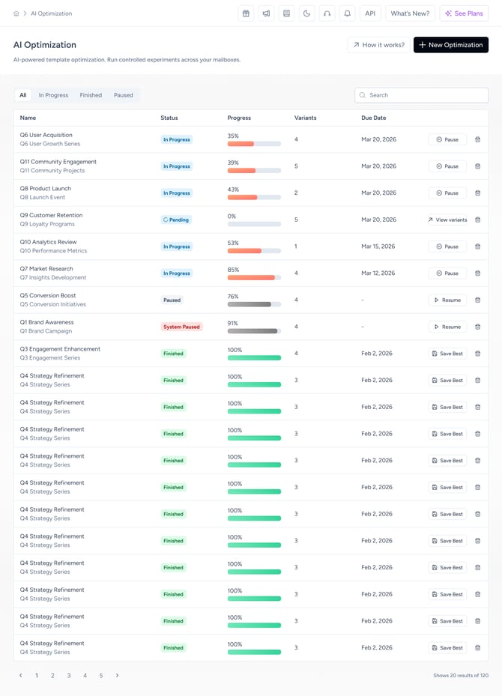
Task: Switch to the In Progress tab
Action: point(53,95)
